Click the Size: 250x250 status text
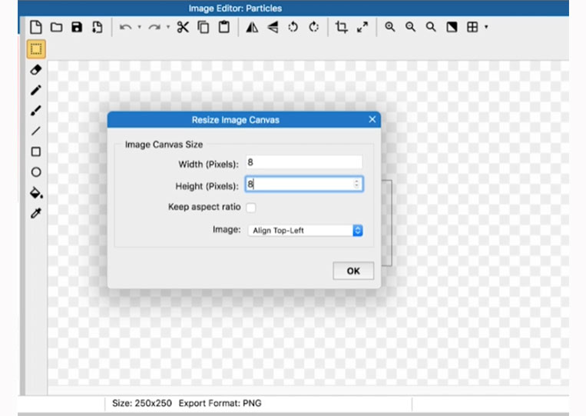This screenshot has width=586, height=416. click(x=142, y=403)
